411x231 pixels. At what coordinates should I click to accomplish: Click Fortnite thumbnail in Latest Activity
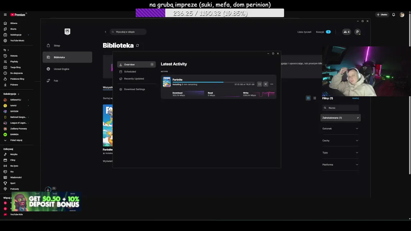[x=167, y=82]
